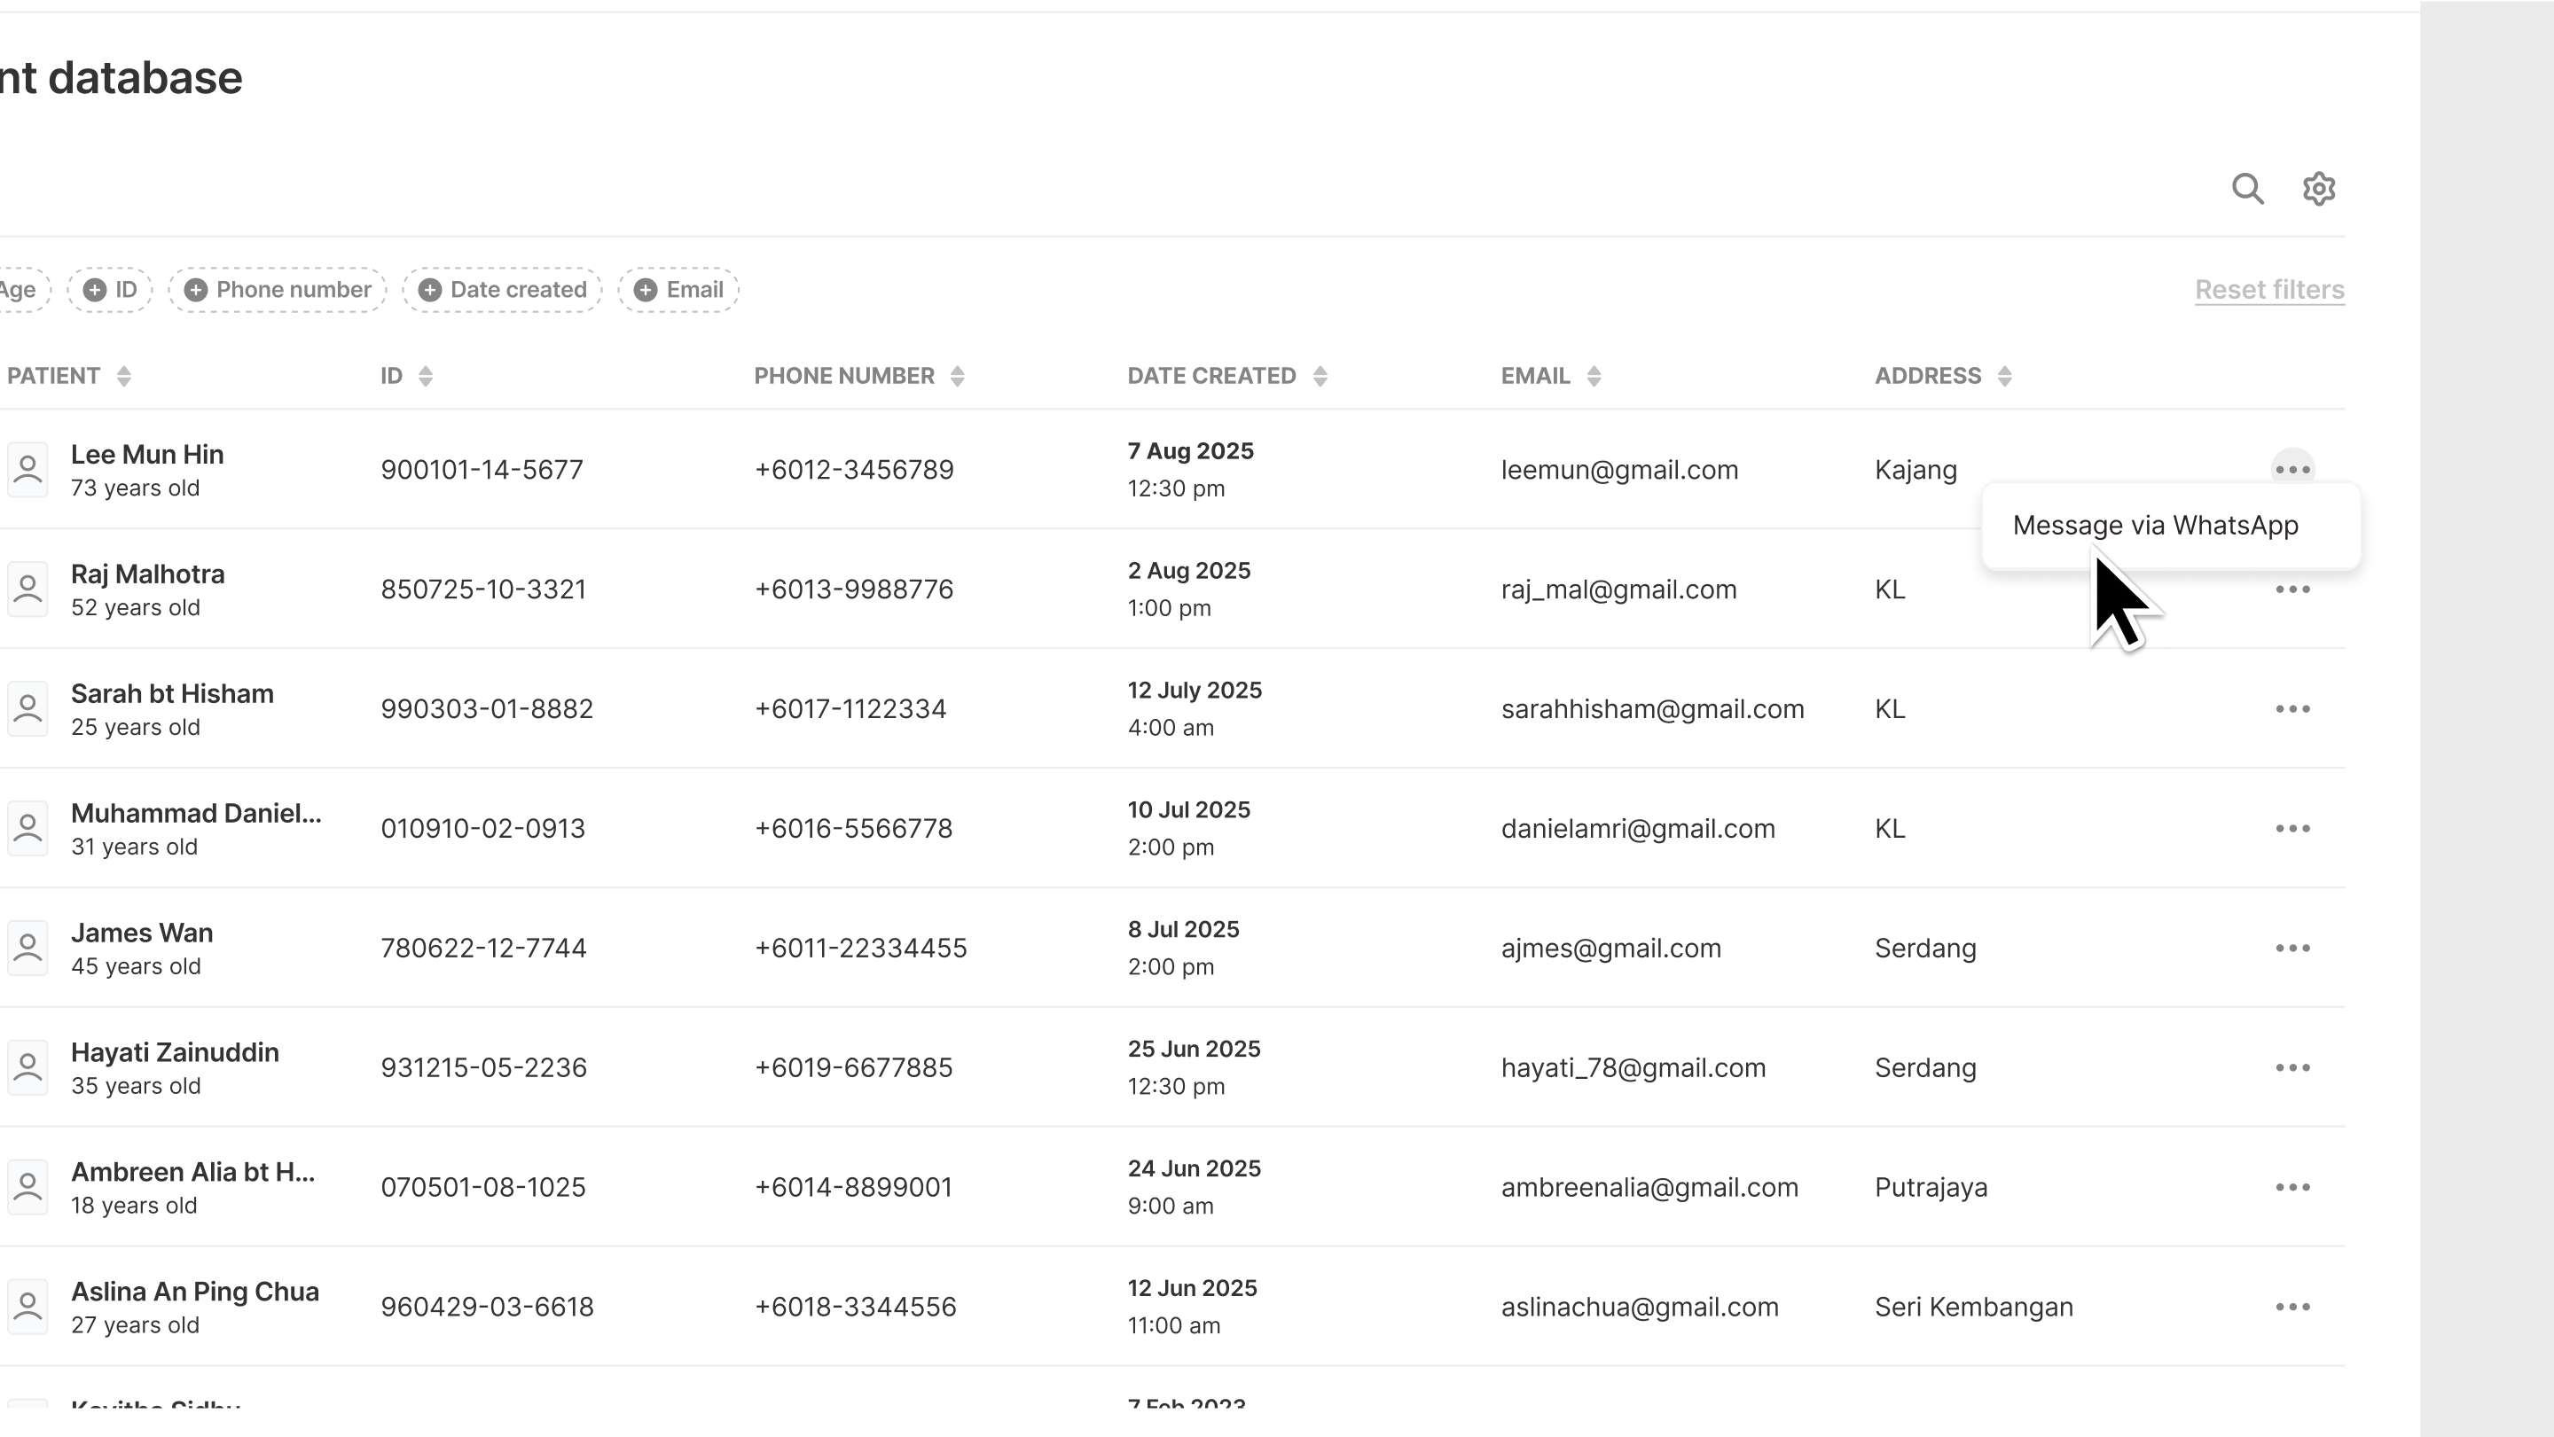Image resolution: width=2554 pixels, height=1437 pixels.
Task: Open table settings gear icon
Action: pyautogui.click(x=2319, y=188)
